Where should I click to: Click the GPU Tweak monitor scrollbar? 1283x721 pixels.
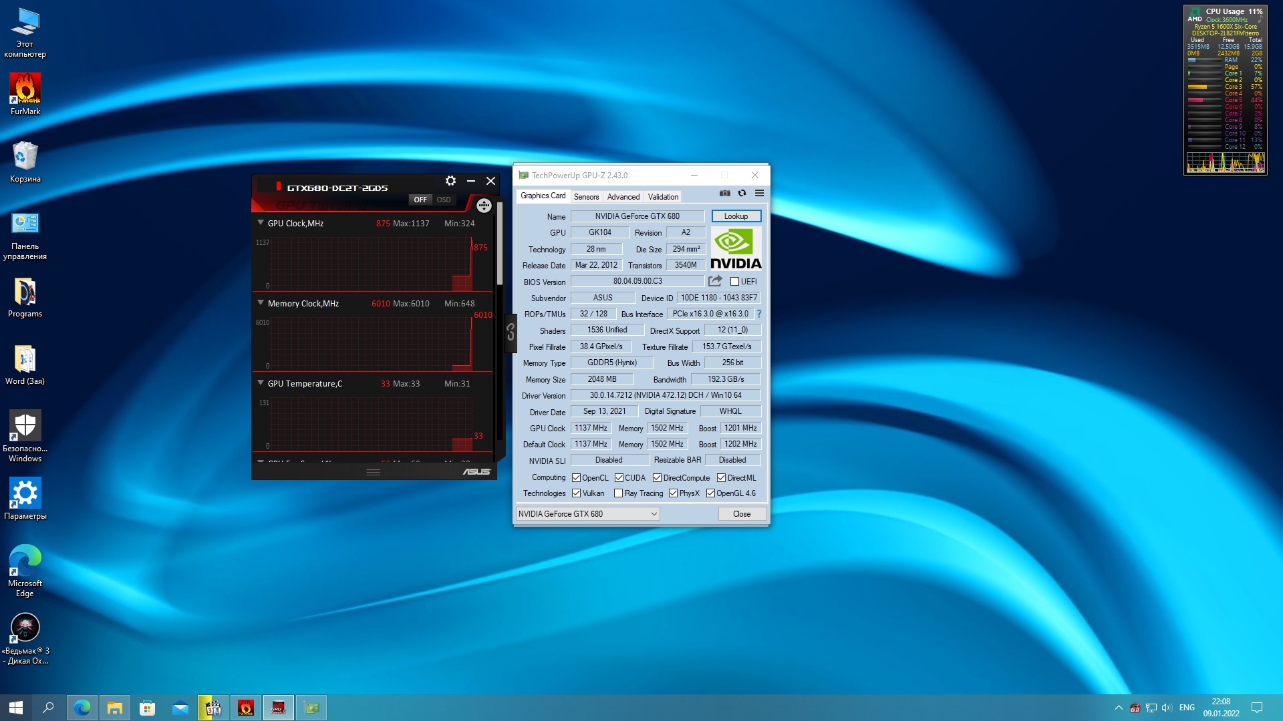[x=499, y=244]
